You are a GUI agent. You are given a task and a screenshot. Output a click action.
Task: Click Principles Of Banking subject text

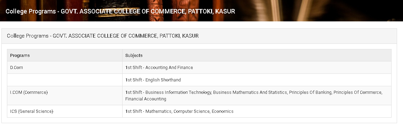pos(310,92)
